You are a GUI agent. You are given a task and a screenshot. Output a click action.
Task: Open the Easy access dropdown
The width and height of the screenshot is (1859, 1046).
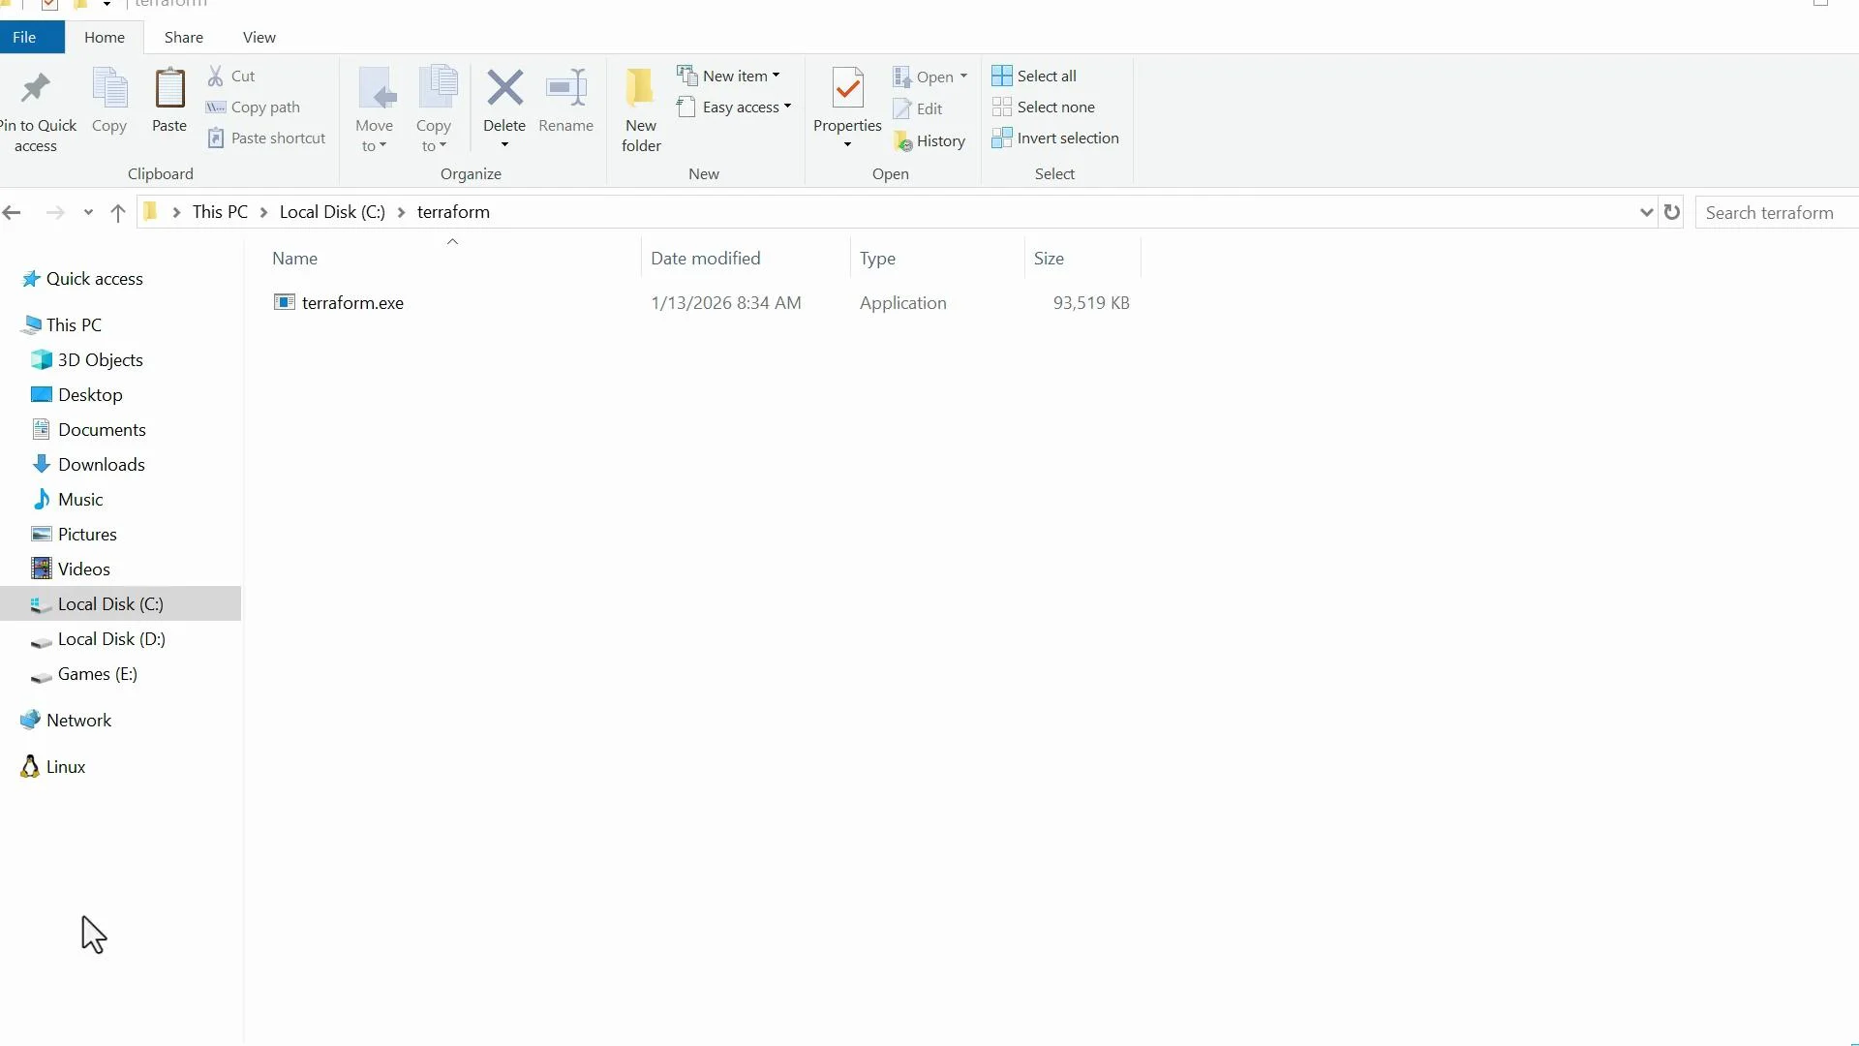(x=734, y=108)
